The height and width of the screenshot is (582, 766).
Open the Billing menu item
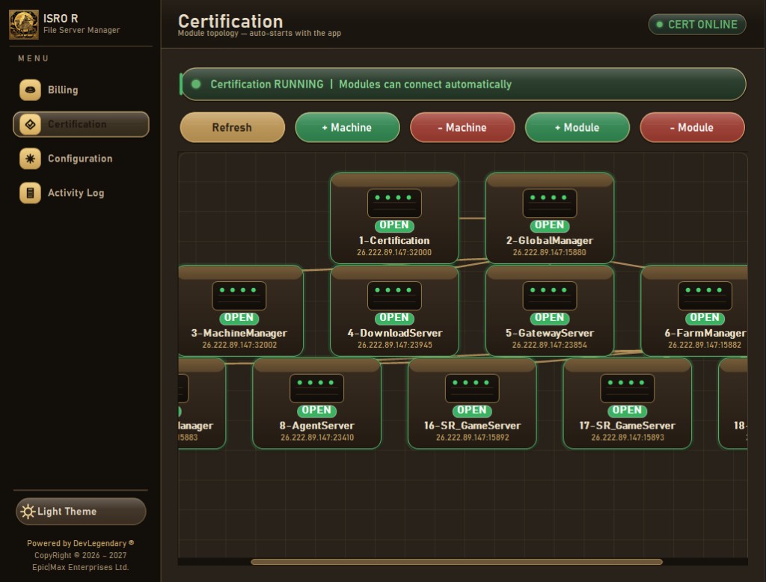click(81, 90)
